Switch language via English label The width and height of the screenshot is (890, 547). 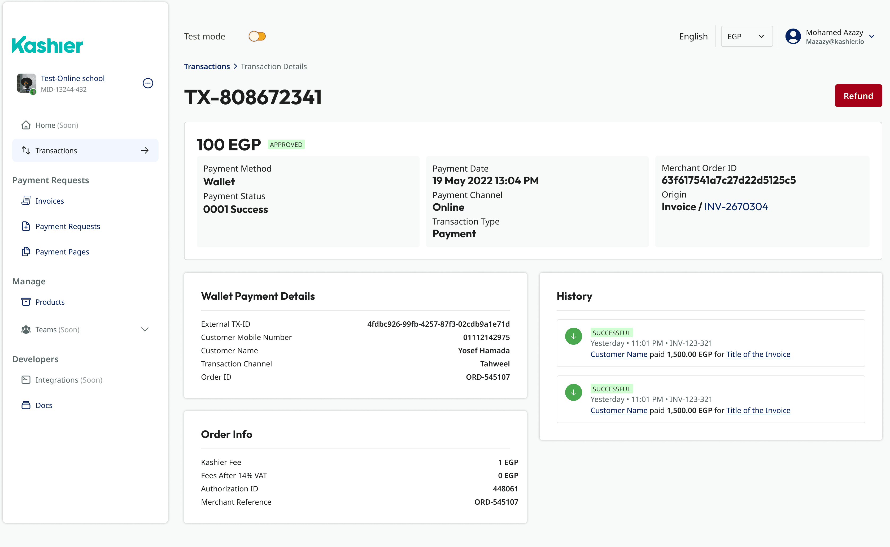pyautogui.click(x=693, y=37)
